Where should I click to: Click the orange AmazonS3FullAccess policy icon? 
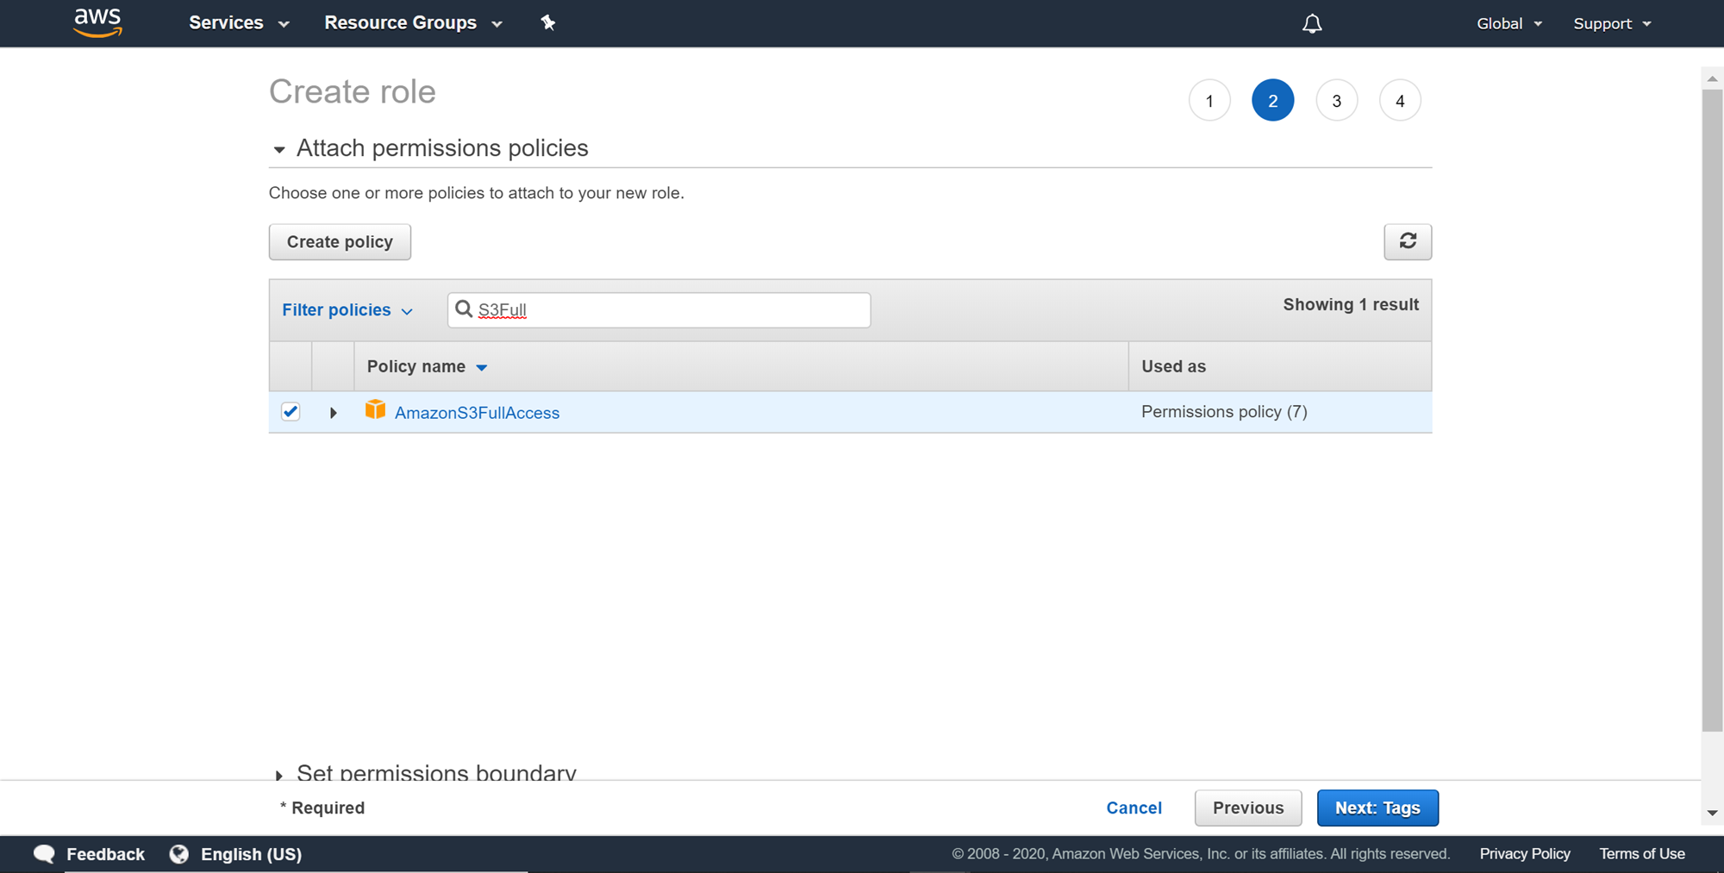[x=375, y=410]
